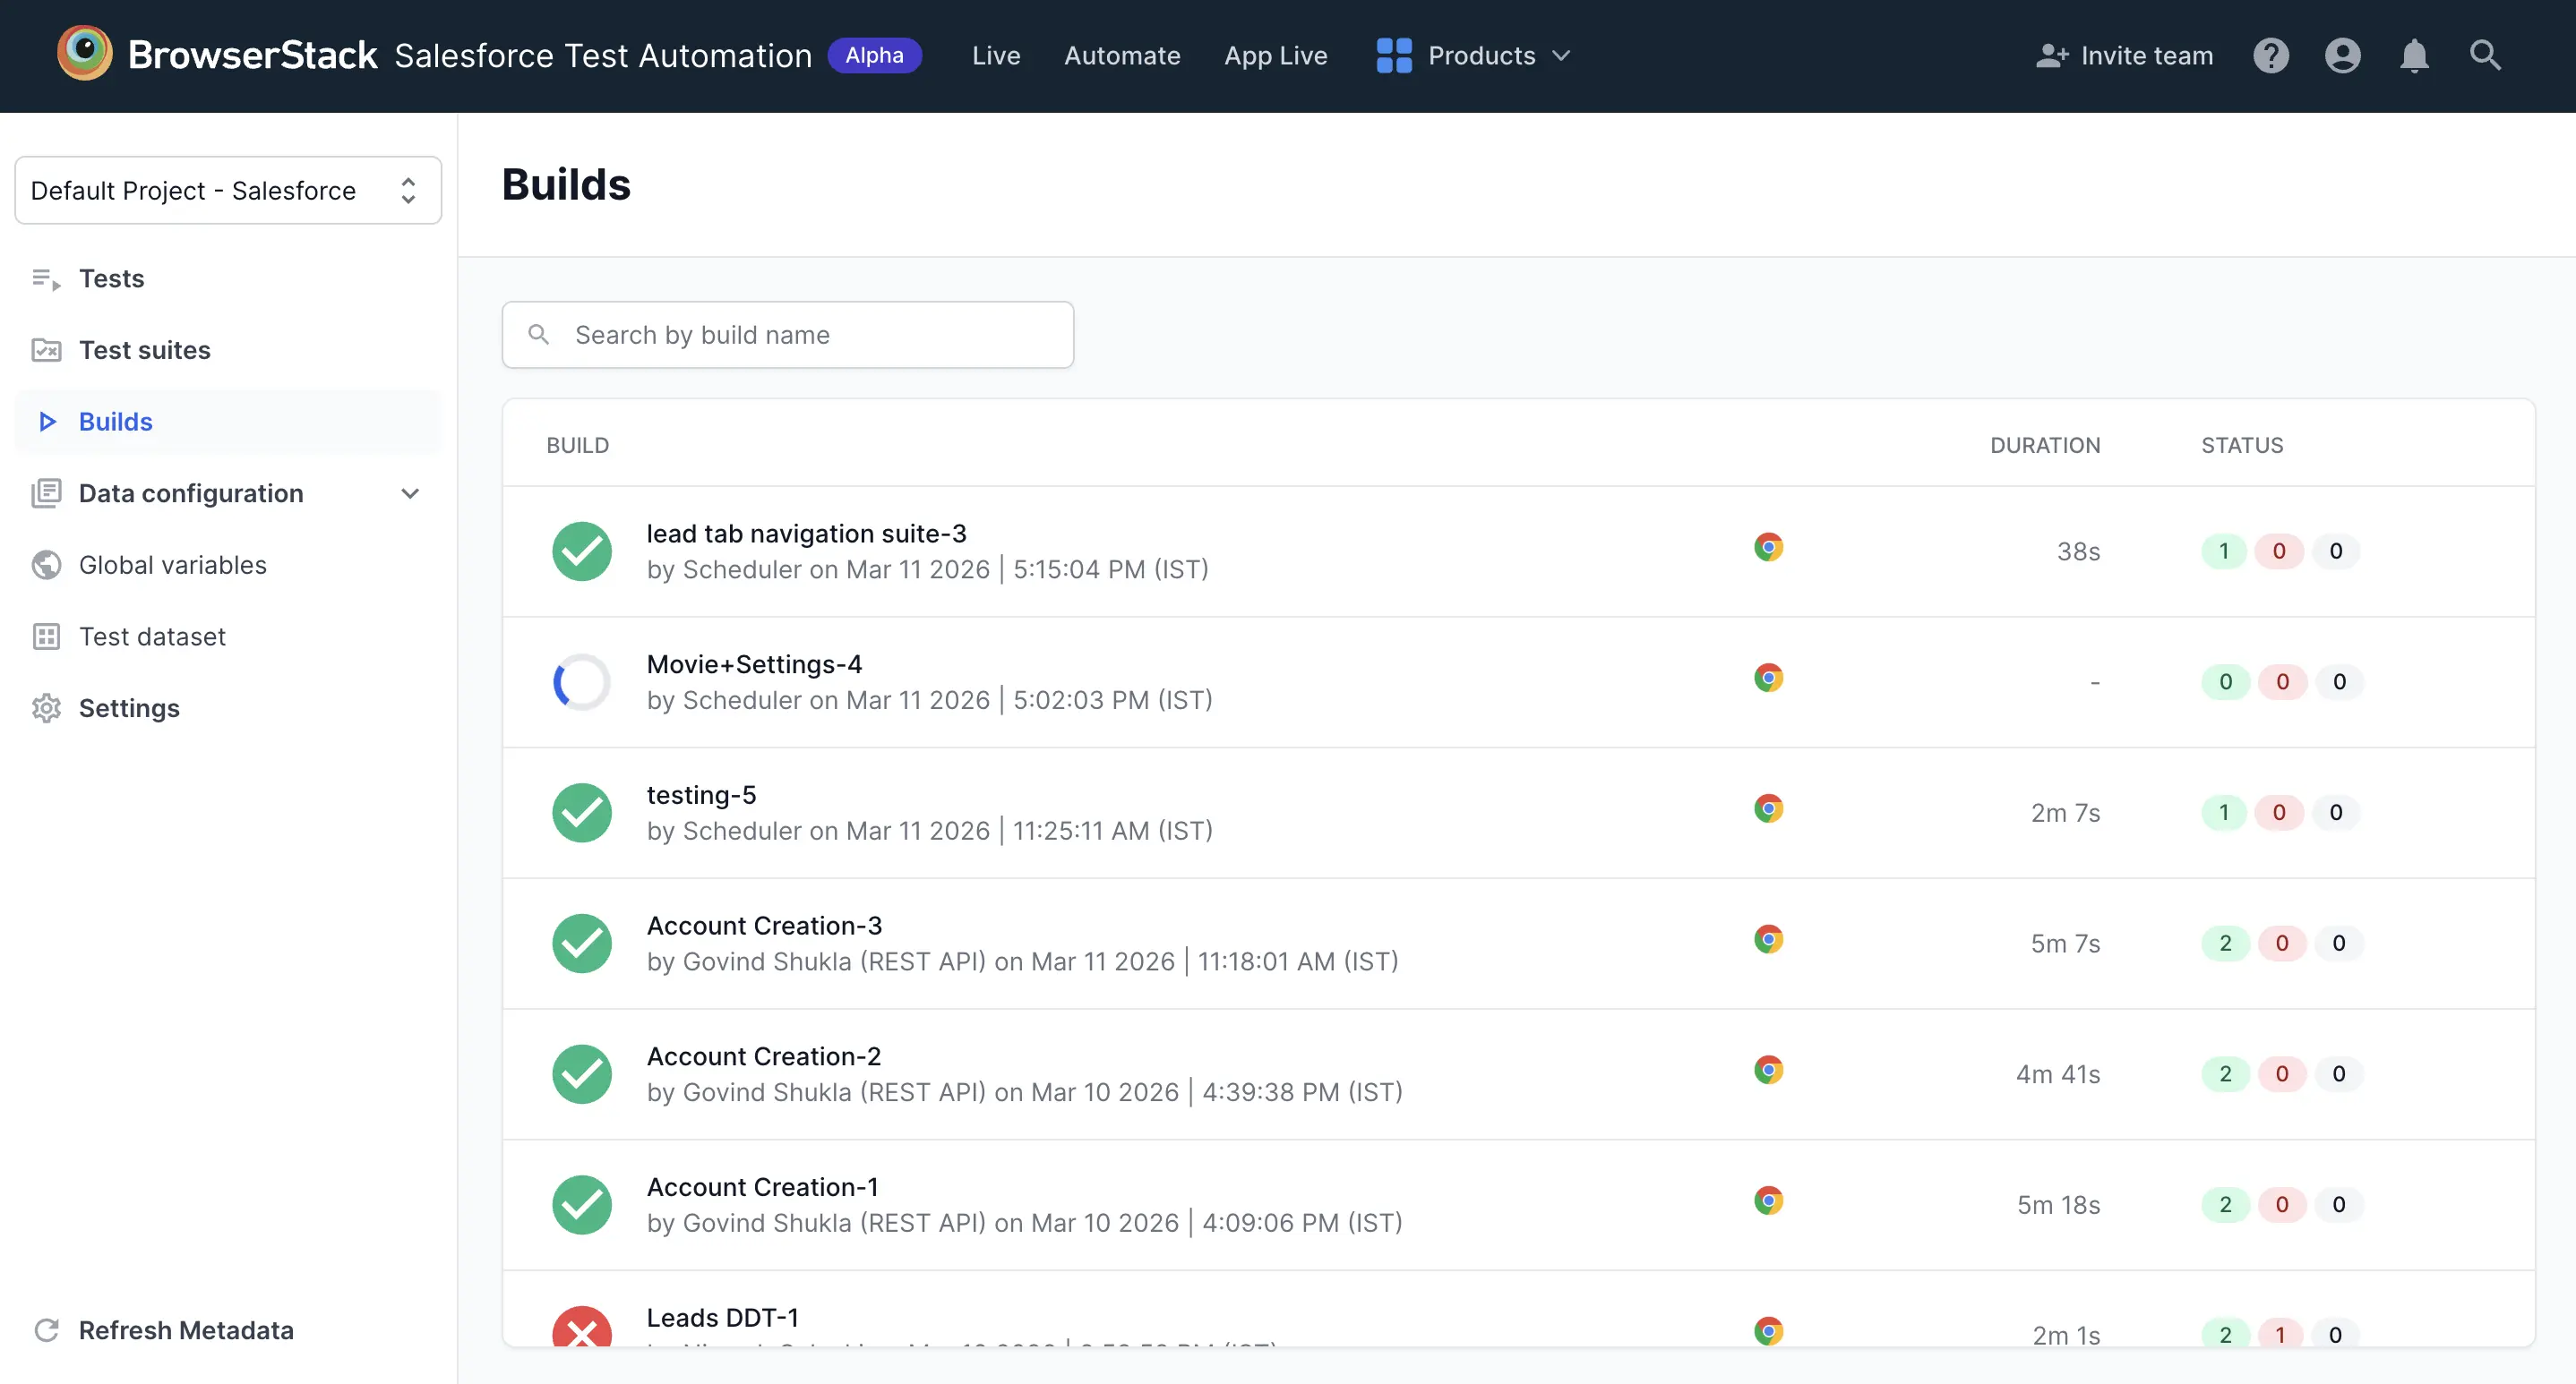Open notifications from the bell icon
The height and width of the screenshot is (1384, 2576).
pos(2414,55)
